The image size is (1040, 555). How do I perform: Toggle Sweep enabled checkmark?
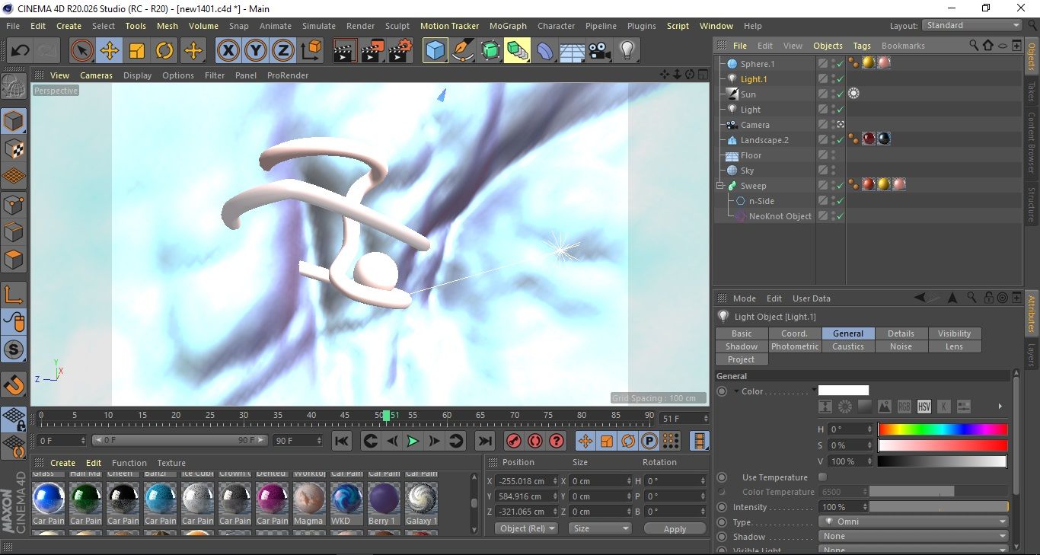tap(839, 186)
